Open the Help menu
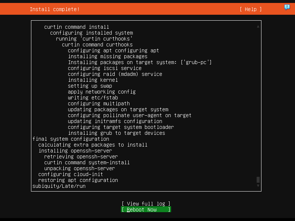Viewport: 295px width, 221px height. (251, 9)
